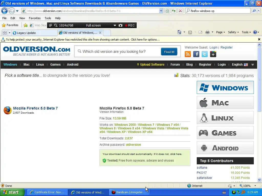262x196 pixels.
Task: Click the Facebook icon
Action: [196, 54]
